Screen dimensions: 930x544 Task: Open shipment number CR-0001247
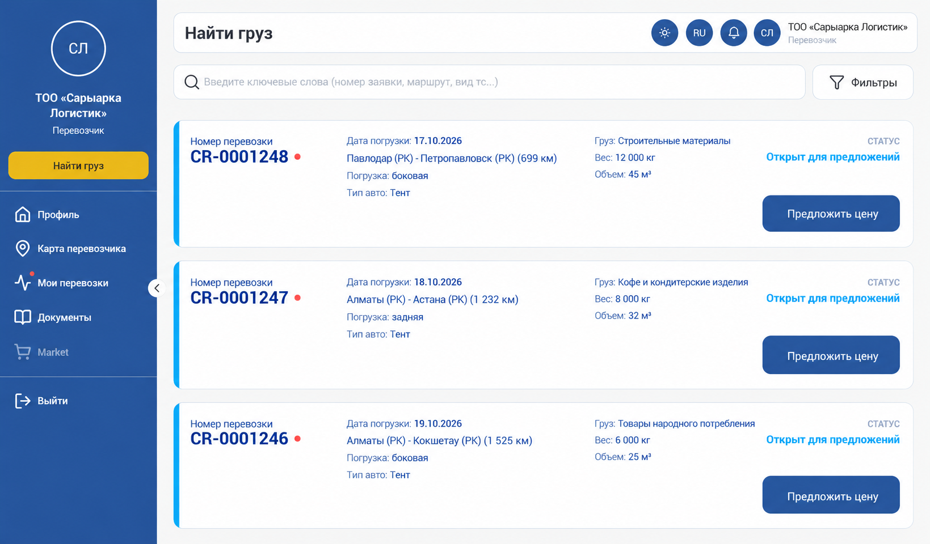click(239, 297)
